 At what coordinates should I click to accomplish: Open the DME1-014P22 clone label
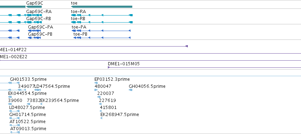[x=13, y=50]
